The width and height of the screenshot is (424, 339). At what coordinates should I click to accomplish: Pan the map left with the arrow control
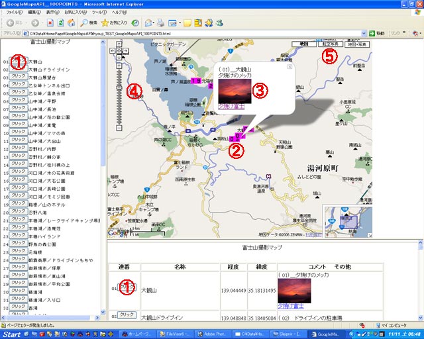pyautogui.click(x=113, y=50)
